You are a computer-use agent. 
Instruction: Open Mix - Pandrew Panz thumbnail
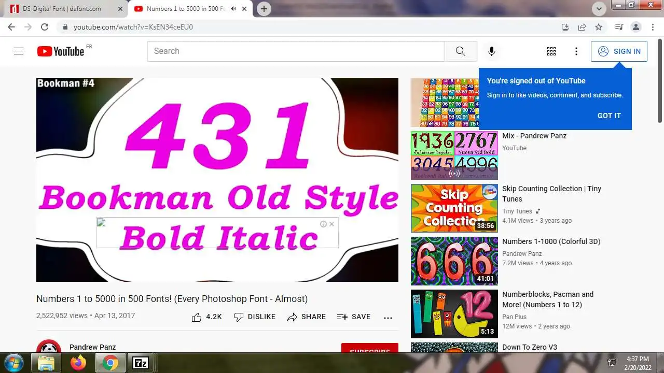pos(454,155)
